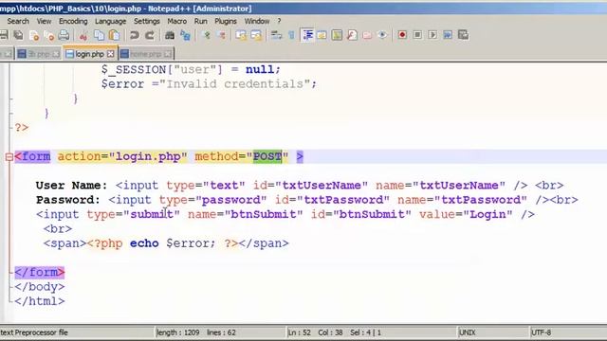Viewport: 607px width, 341px height.
Task: Collapse the form tag fold marker
Action: pos(9,157)
